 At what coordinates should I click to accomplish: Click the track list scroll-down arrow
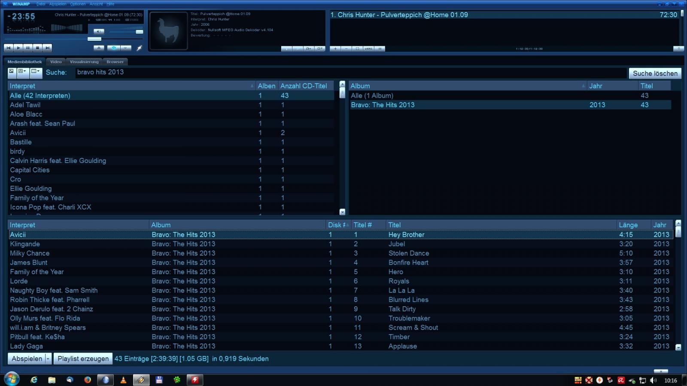coord(678,347)
